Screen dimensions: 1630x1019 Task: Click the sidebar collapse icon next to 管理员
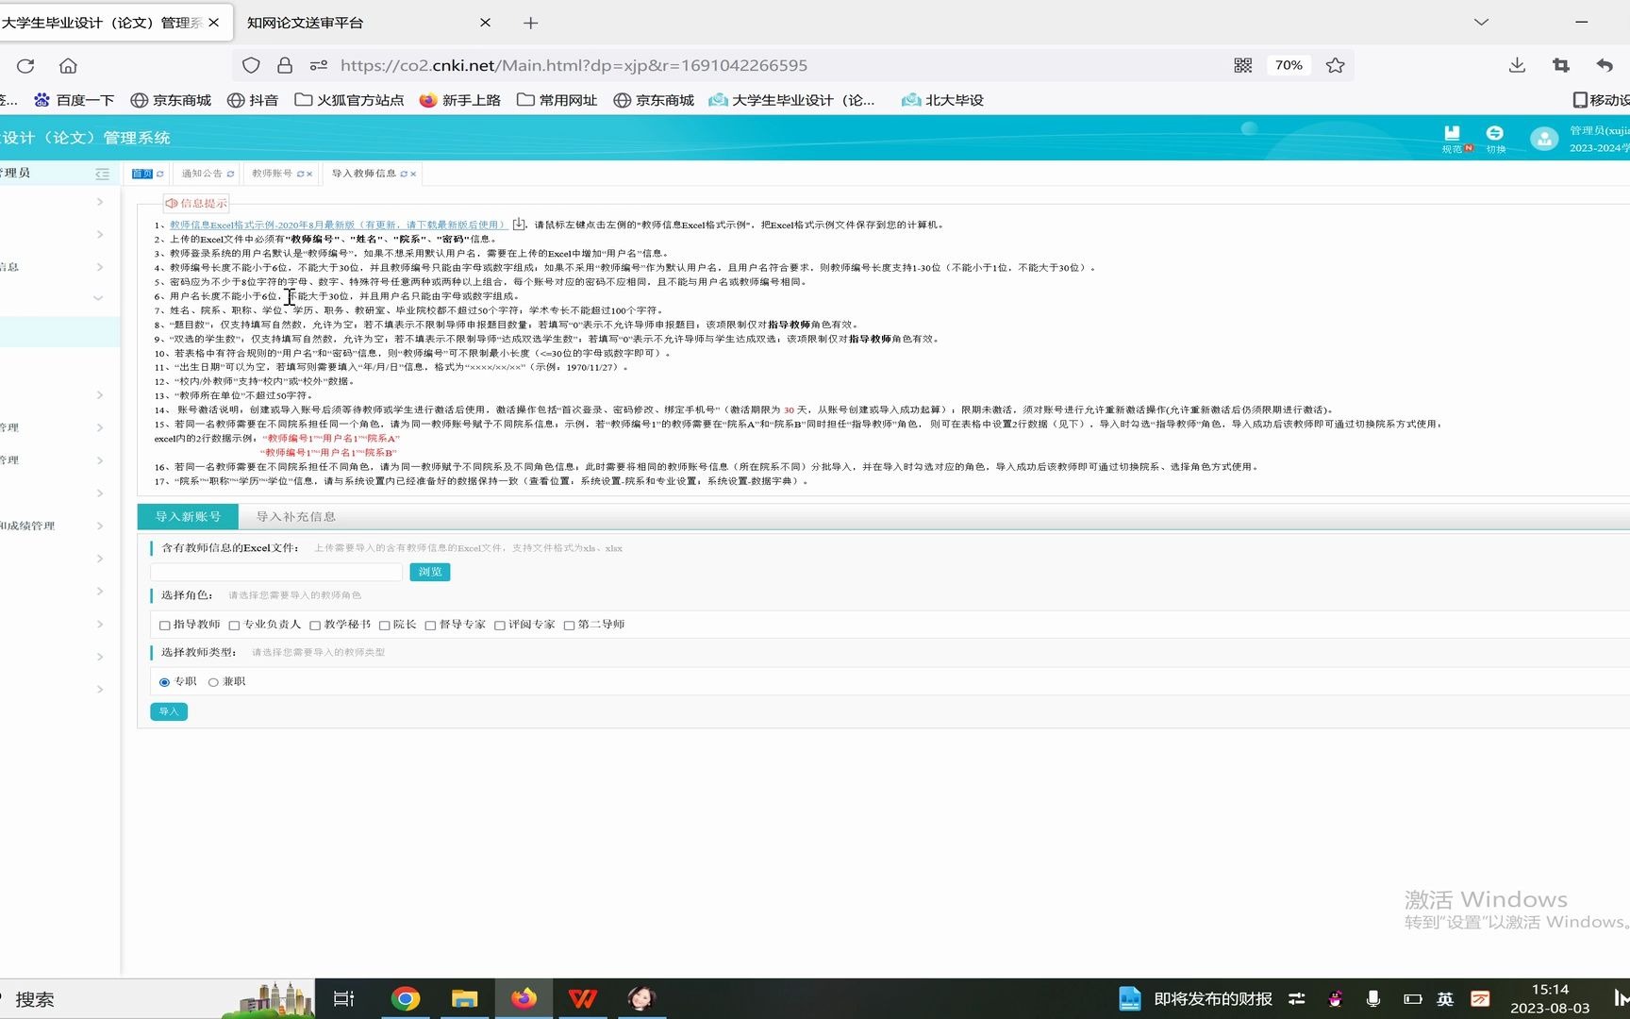[x=103, y=173]
